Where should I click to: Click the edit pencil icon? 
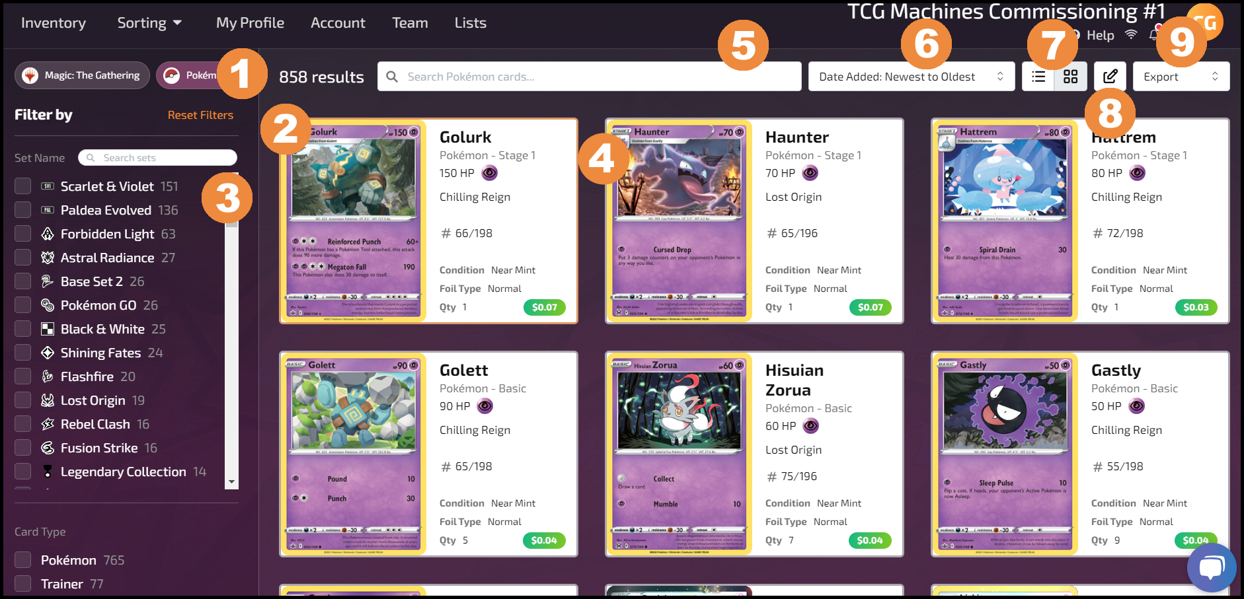click(1110, 77)
